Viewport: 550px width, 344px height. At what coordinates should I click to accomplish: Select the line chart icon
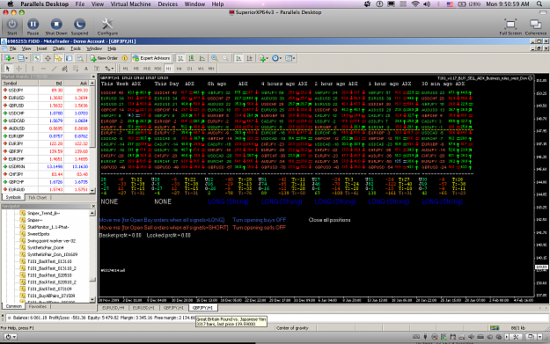(202, 58)
